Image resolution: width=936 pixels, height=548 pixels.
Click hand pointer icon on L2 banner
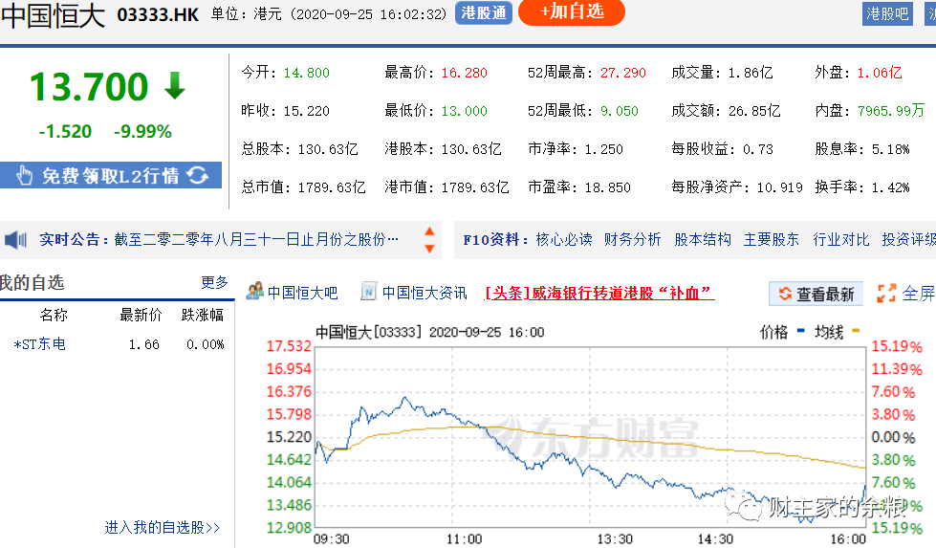click(25, 176)
